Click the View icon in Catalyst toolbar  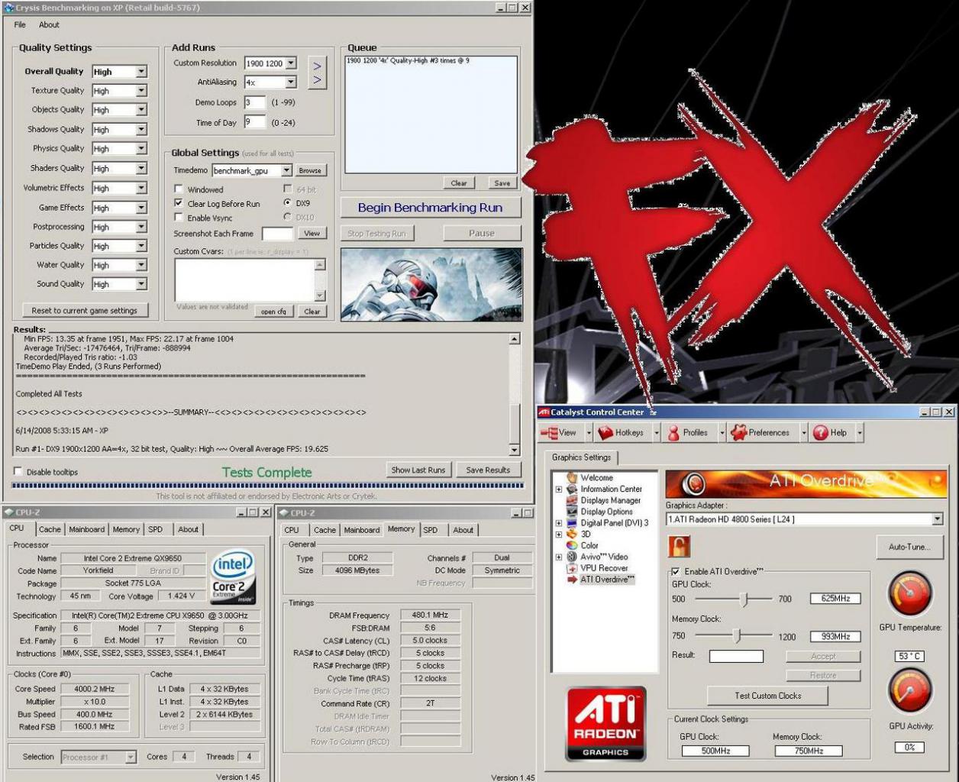(549, 432)
